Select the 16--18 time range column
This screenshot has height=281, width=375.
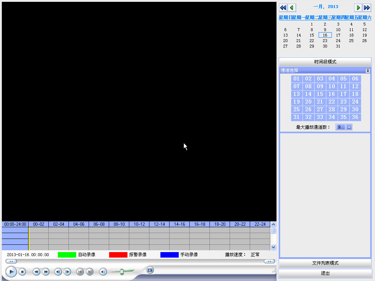tap(200, 224)
